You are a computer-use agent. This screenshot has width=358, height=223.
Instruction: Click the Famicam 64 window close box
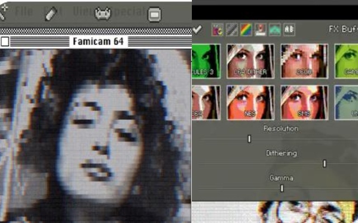click(5, 41)
